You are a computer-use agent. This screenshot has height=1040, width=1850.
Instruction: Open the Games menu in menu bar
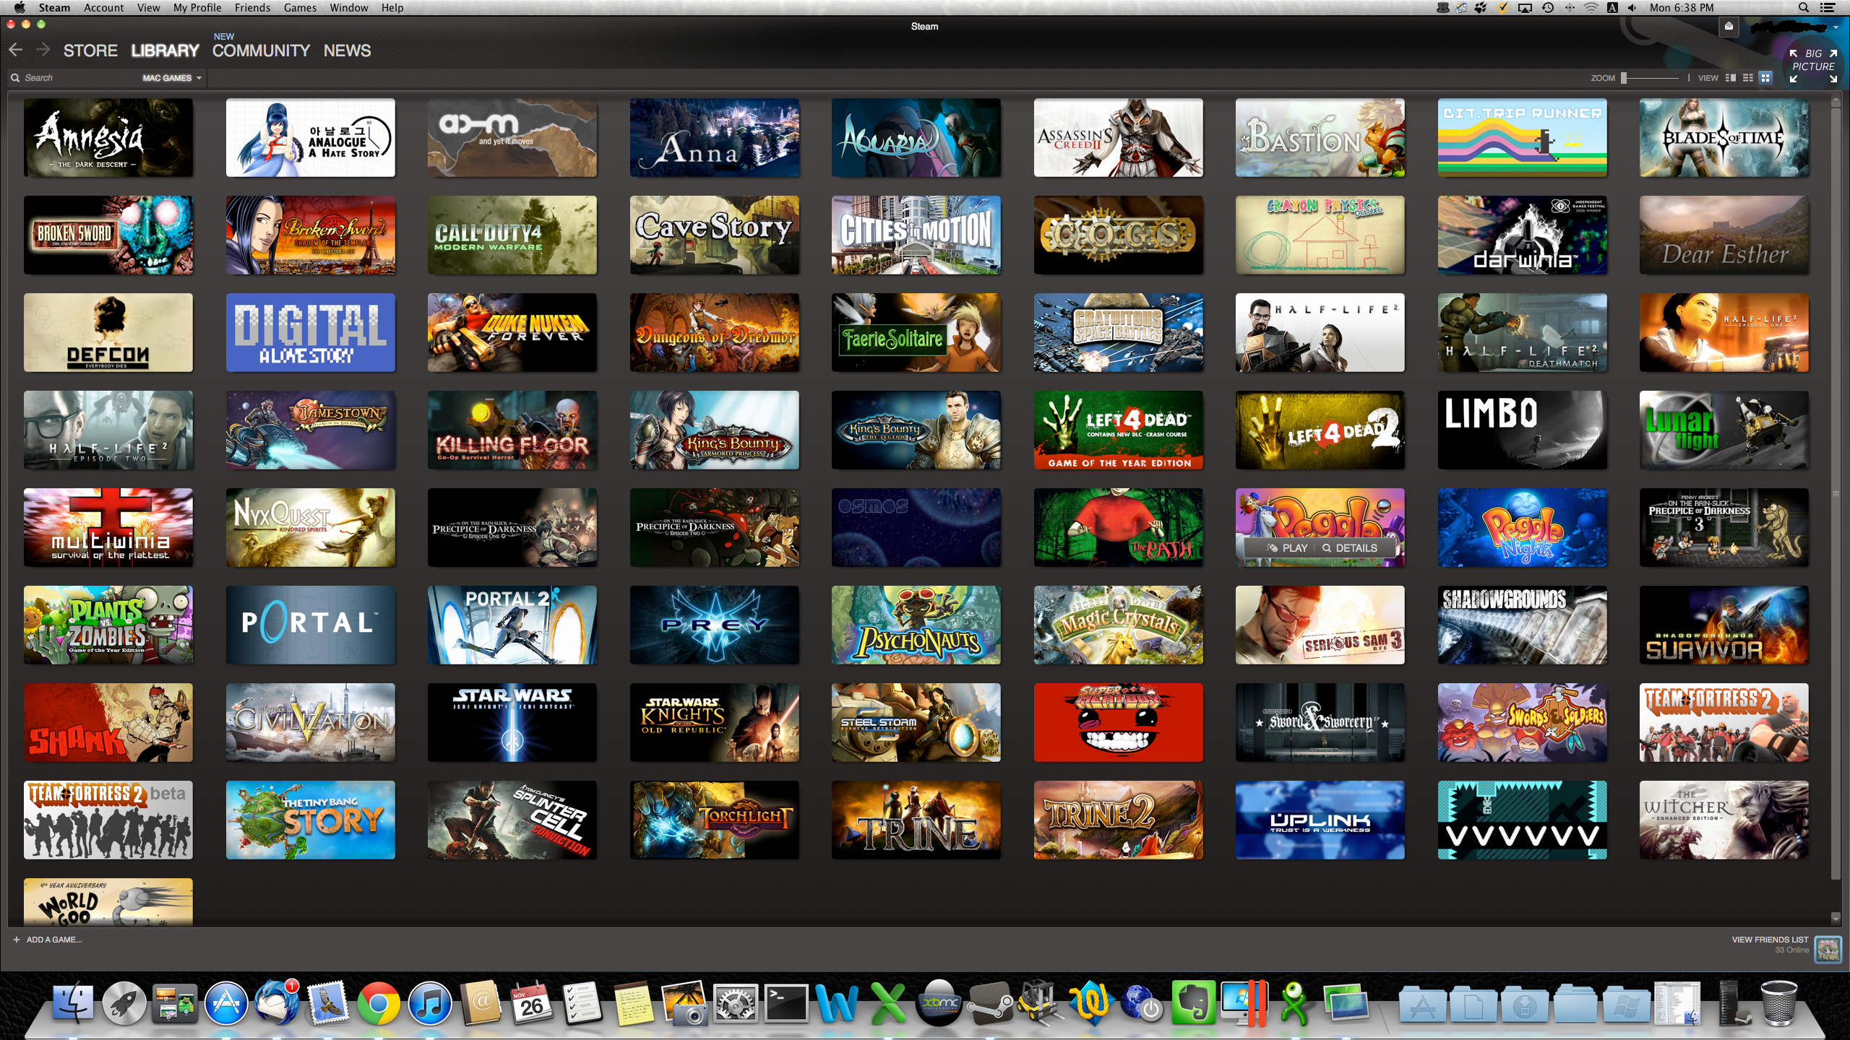300,8
